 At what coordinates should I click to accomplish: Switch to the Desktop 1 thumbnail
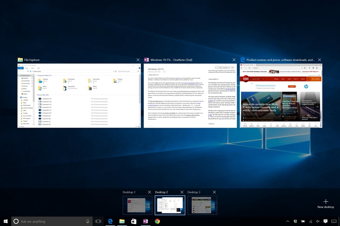(x=137, y=205)
